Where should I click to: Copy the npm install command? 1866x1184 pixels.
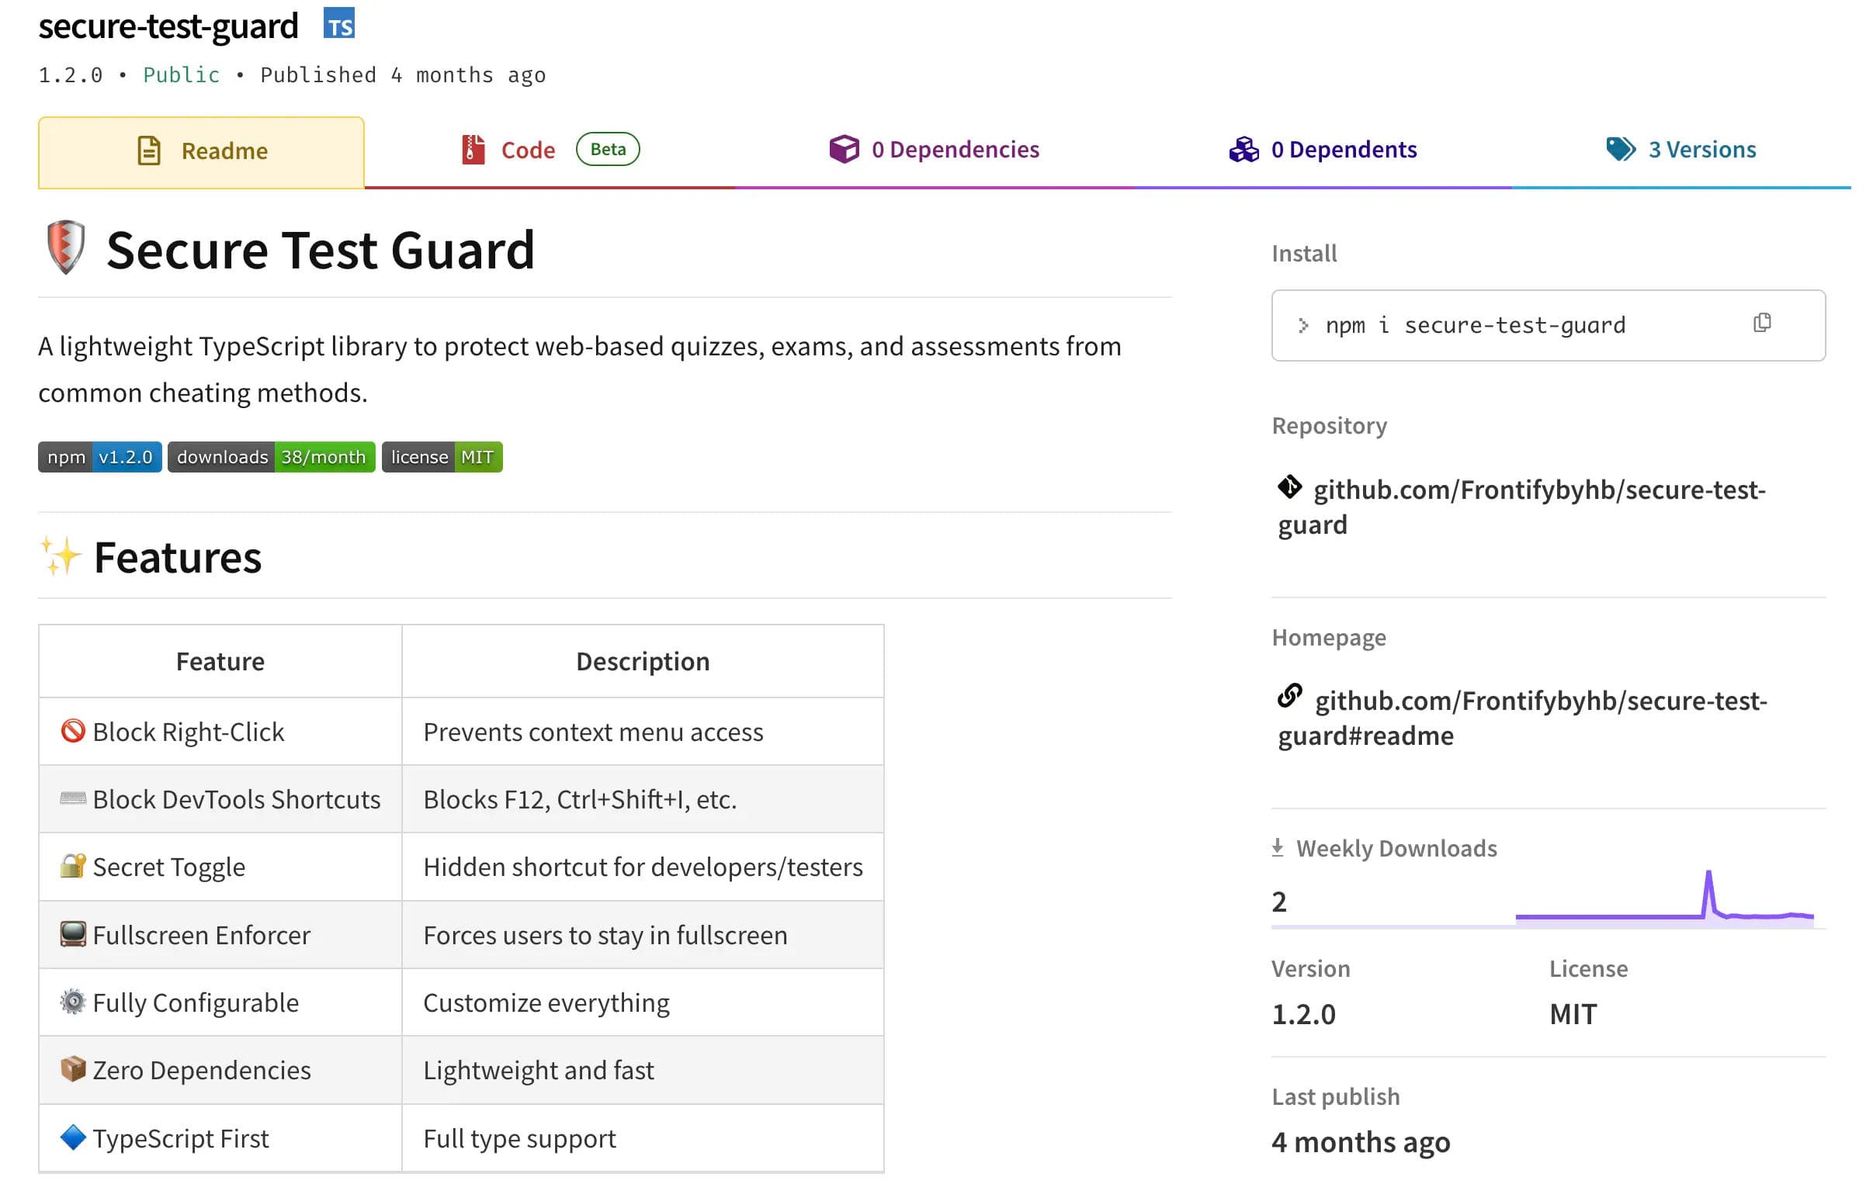click(1762, 323)
